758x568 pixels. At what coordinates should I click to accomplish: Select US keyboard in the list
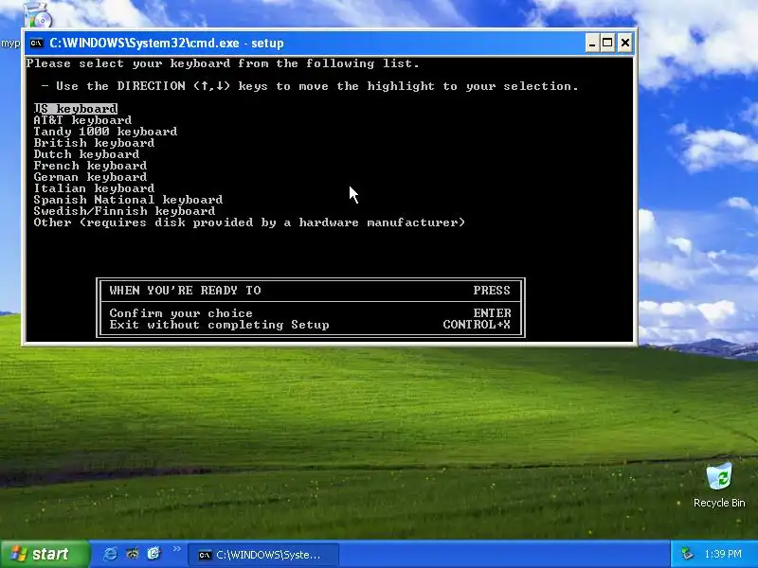pos(76,109)
